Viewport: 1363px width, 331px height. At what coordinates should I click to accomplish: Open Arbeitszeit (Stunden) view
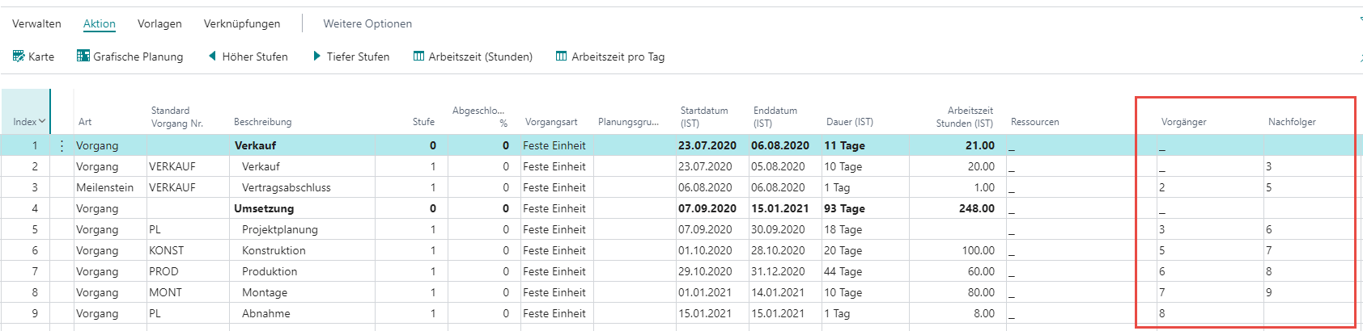(481, 57)
